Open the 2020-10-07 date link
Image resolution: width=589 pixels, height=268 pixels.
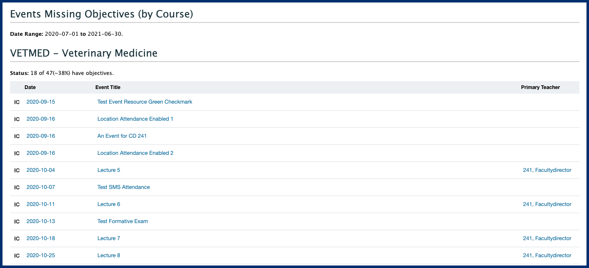(x=40, y=187)
